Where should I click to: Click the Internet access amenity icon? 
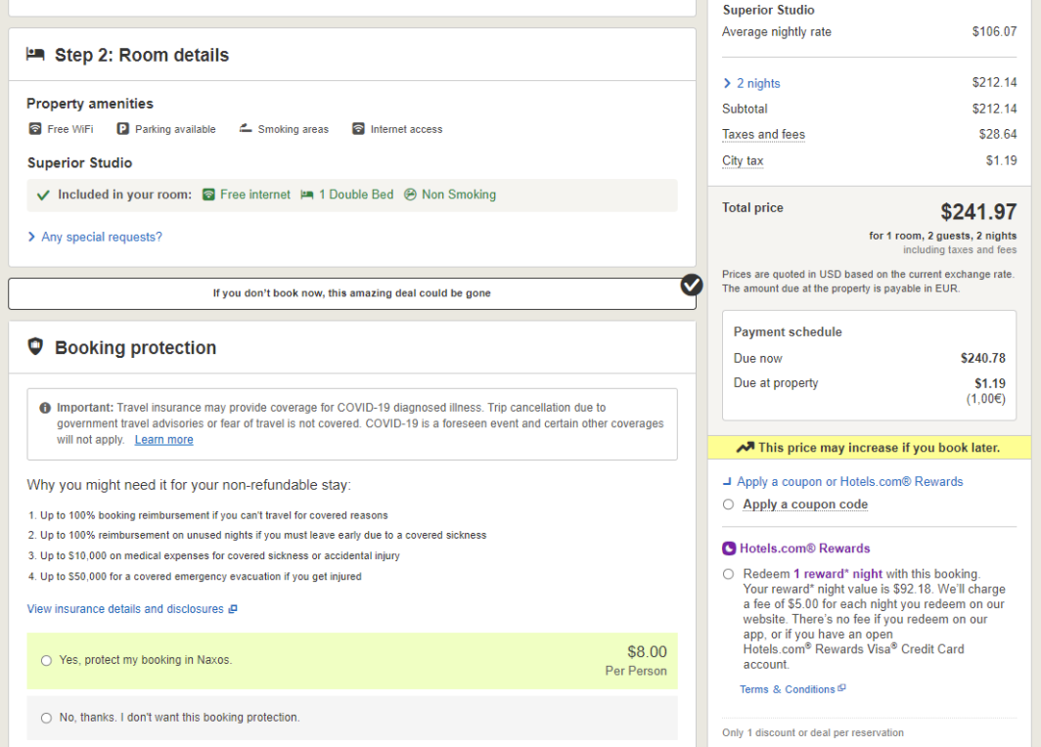click(x=357, y=128)
